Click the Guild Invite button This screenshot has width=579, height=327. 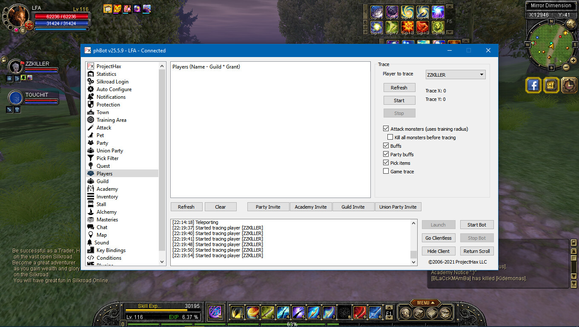tap(353, 207)
